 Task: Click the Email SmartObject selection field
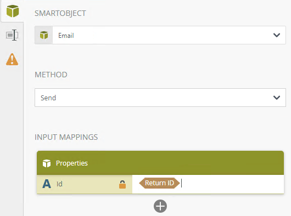coord(160,35)
